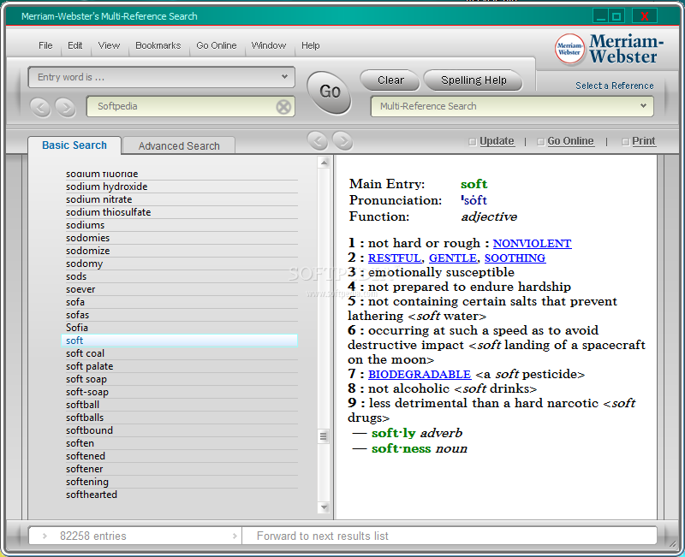
Task: Click the pronunciation mark before 'sȯft
Action: click(x=462, y=198)
